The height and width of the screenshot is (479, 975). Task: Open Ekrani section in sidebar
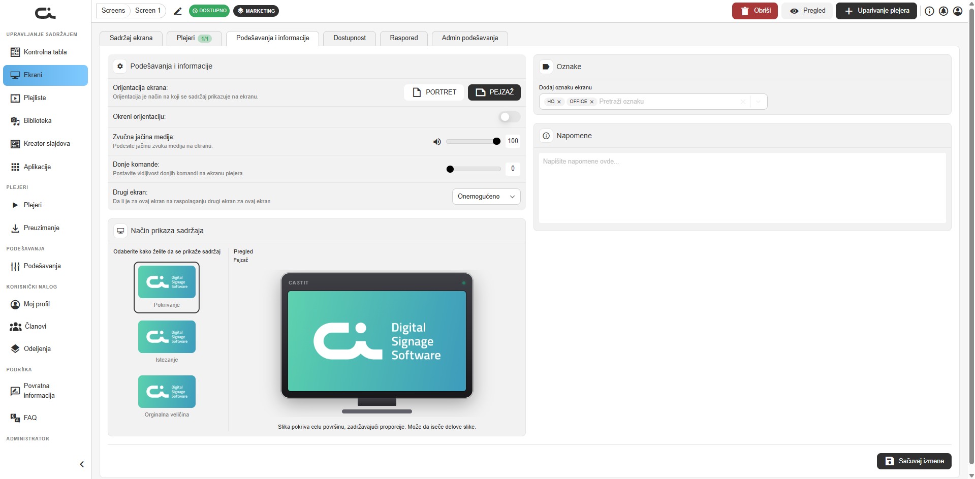tap(45, 75)
